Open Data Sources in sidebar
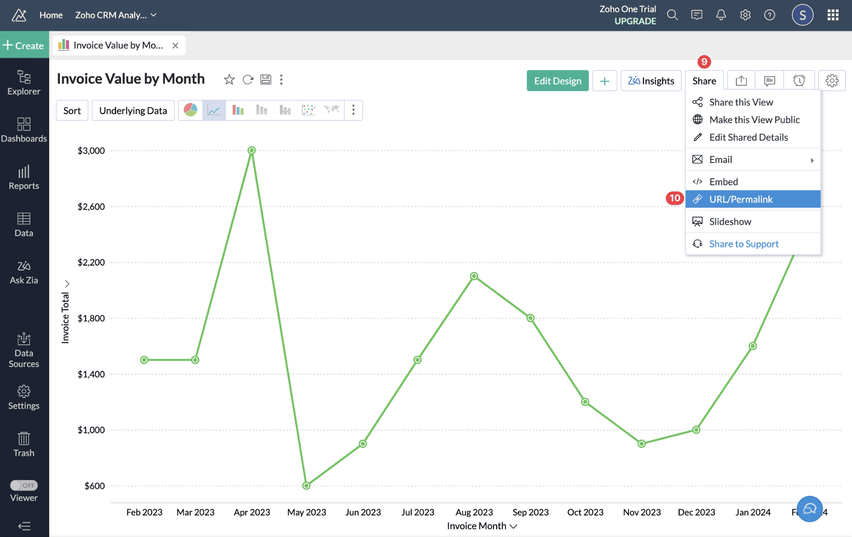 24,350
